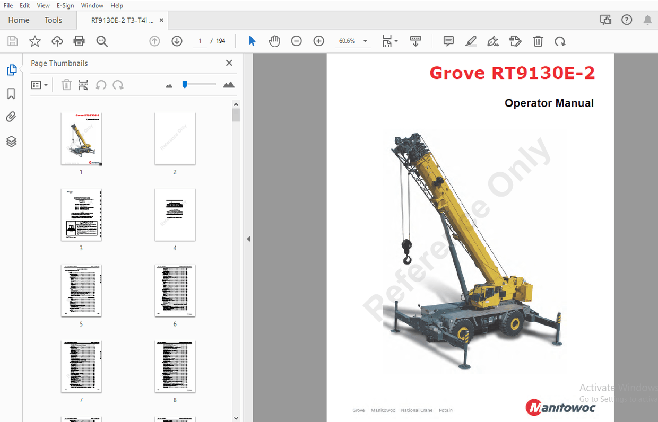Open the thumbnail options menu
Screen dimensions: 658x422
coord(39,85)
